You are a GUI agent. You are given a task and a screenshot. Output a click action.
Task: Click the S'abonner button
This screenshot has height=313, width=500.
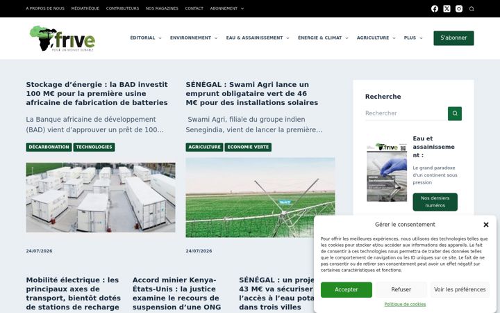coord(453,38)
